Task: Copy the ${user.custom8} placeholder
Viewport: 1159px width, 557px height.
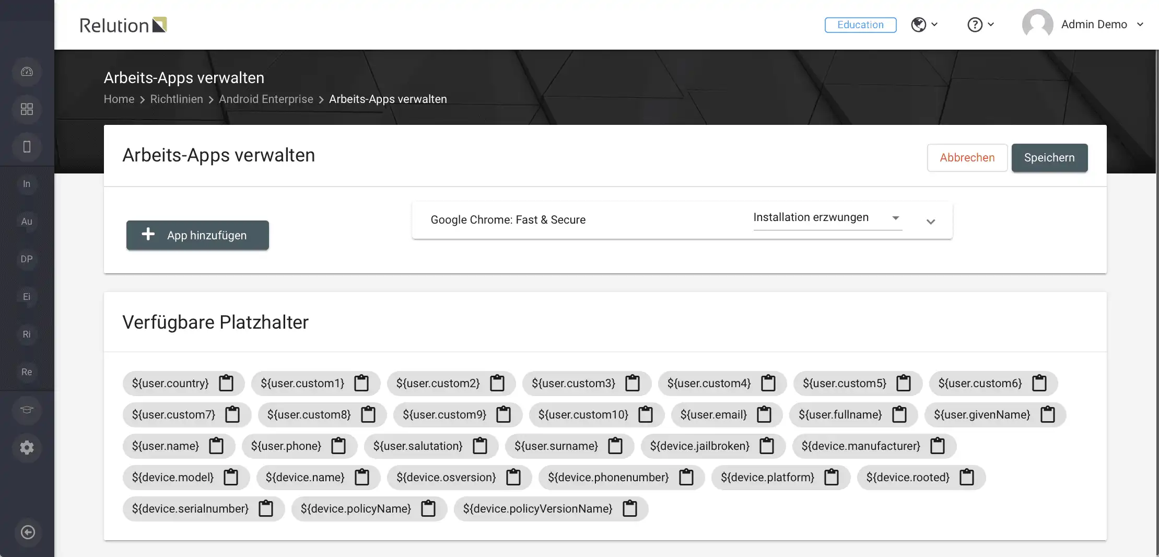Action: pyautogui.click(x=368, y=414)
